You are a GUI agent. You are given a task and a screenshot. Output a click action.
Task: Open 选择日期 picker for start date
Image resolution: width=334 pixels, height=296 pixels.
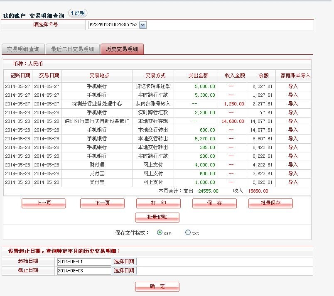tap(124, 262)
